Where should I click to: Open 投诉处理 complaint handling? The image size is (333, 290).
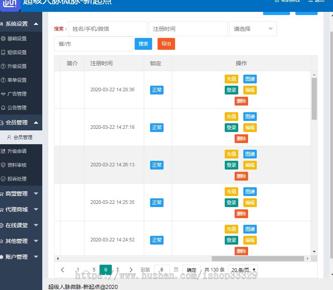click(18, 179)
